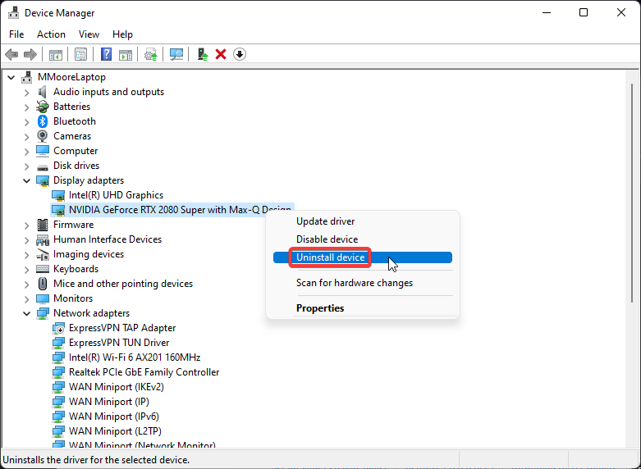The image size is (641, 469).
Task: Click the Imaging devices icon
Action: click(x=43, y=254)
